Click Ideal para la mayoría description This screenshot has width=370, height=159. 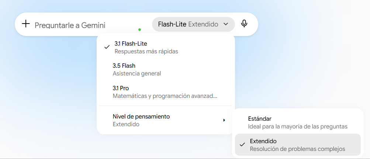pos(298,127)
